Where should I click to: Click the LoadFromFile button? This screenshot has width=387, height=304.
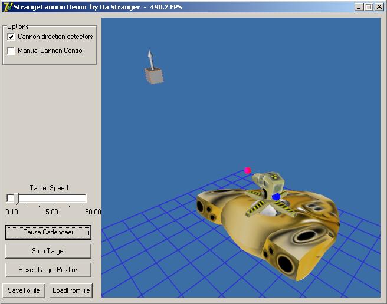71,290
